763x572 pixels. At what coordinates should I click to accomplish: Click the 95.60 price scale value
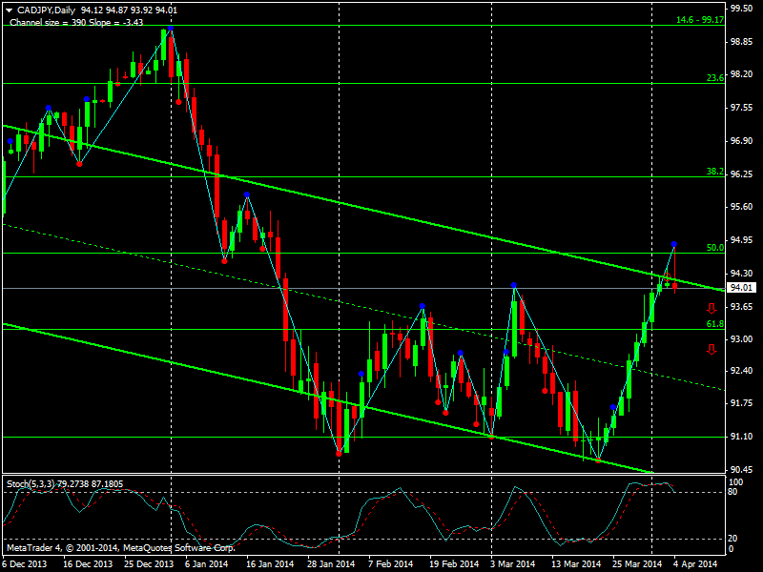click(x=742, y=207)
